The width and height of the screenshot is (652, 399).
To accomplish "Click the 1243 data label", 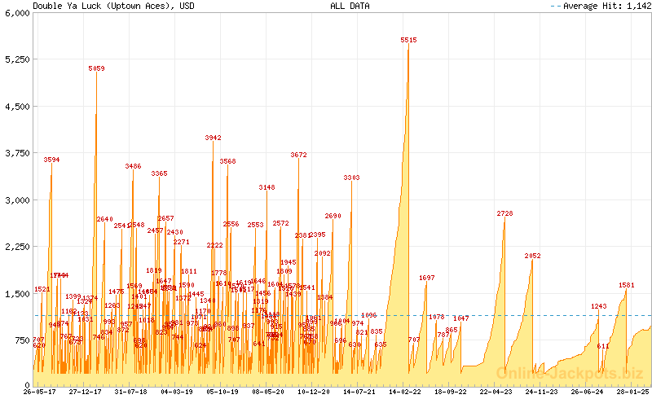I will point(599,306).
